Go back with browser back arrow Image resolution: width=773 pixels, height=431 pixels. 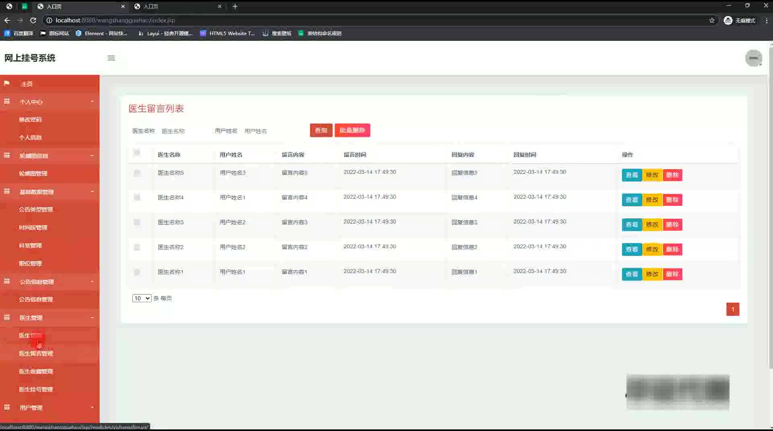pos(7,20)
